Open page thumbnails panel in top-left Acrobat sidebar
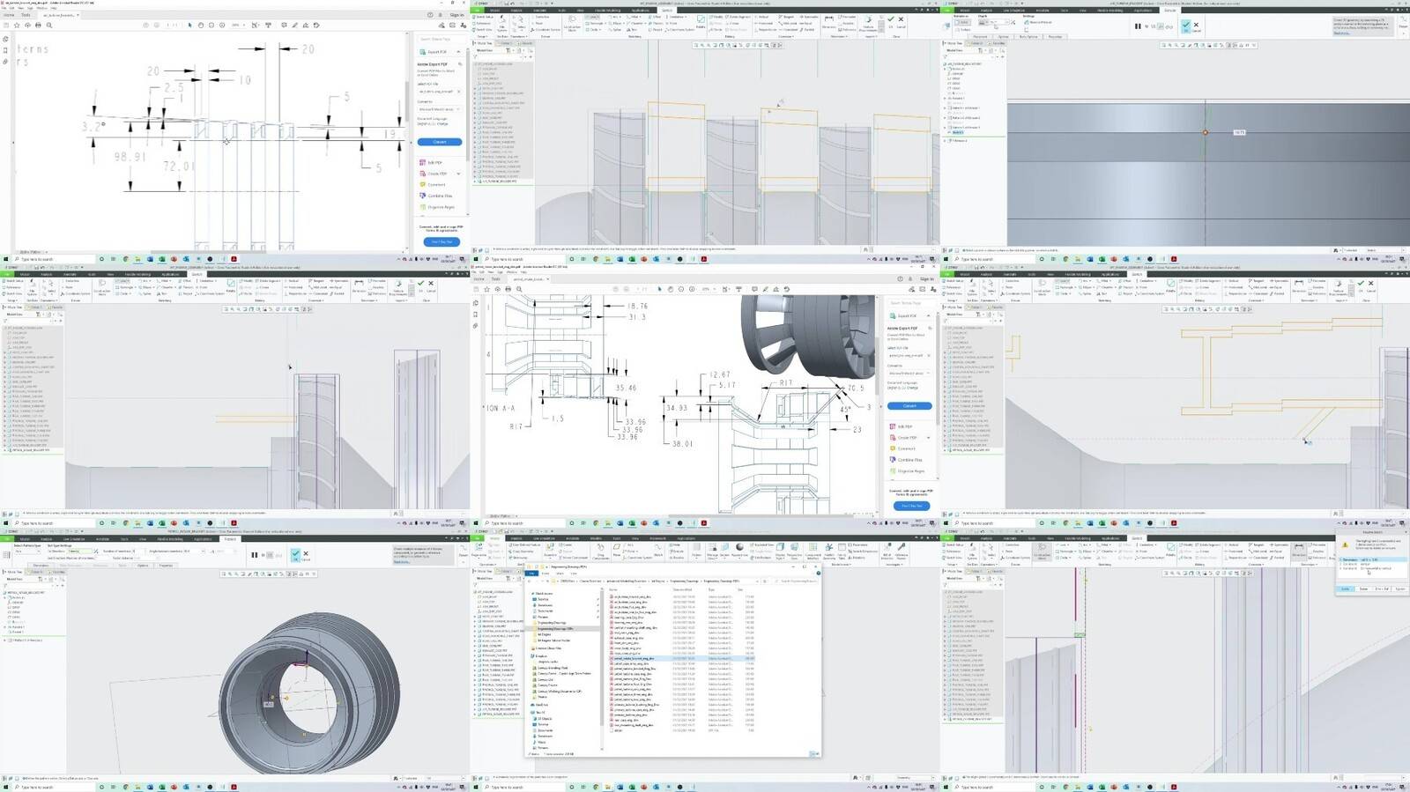This screenshot has height=792, width=1410. pos(5,39)
